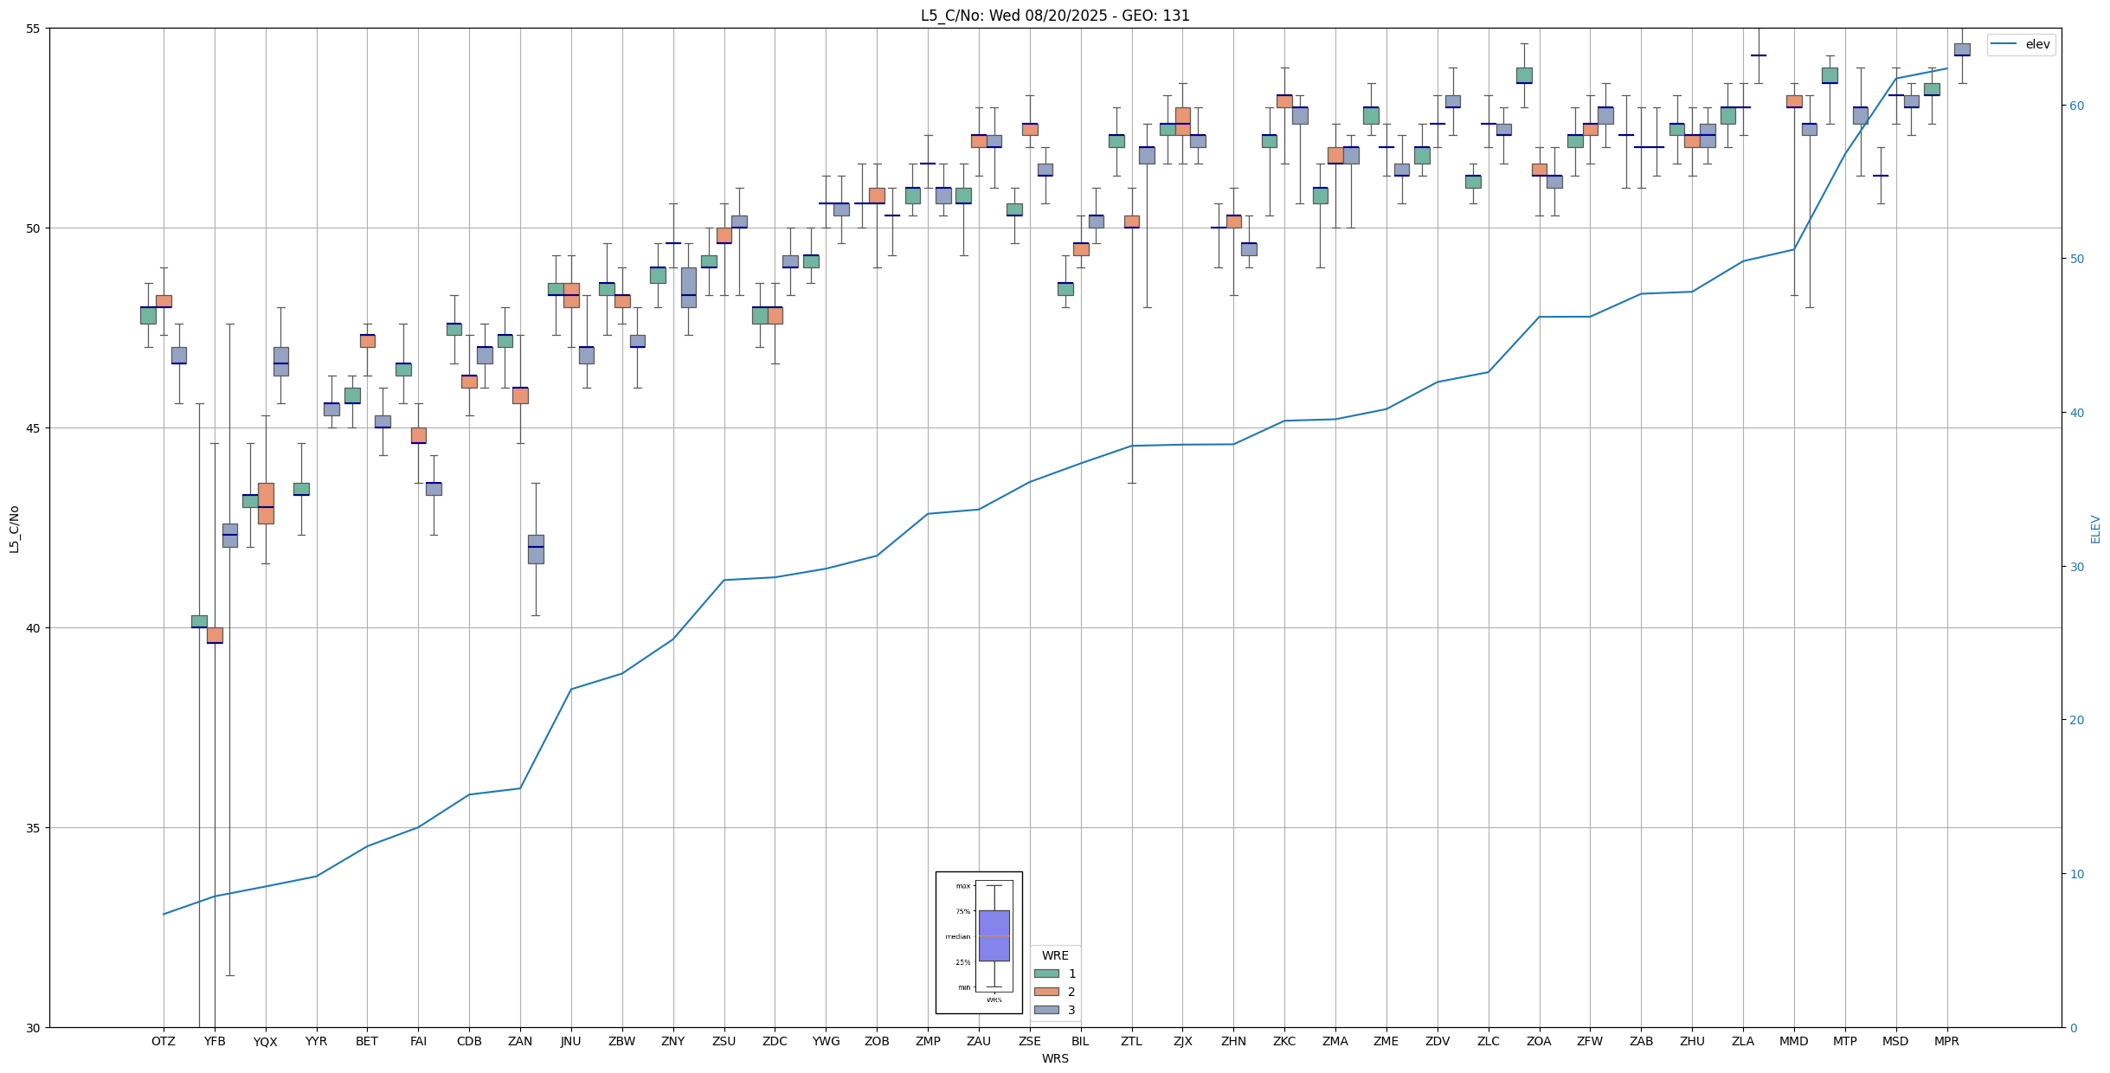Click the 40 tick on left axis
The image size is (2110, 1073).
tap(34, 628)
